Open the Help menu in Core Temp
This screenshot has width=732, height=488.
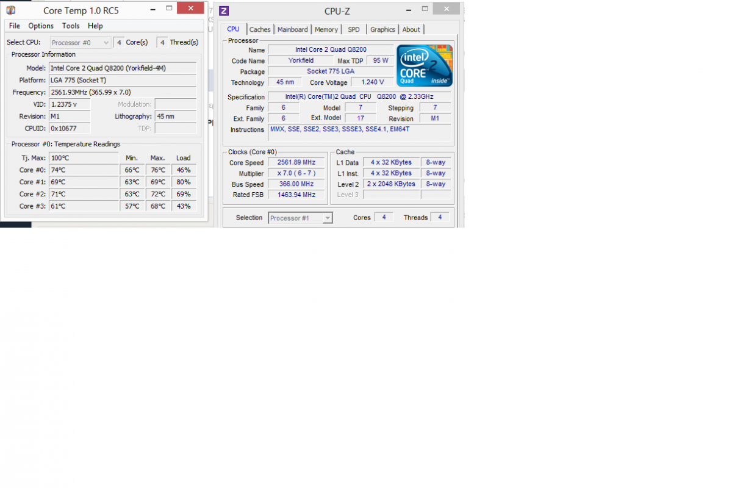[x=95, y=26]
